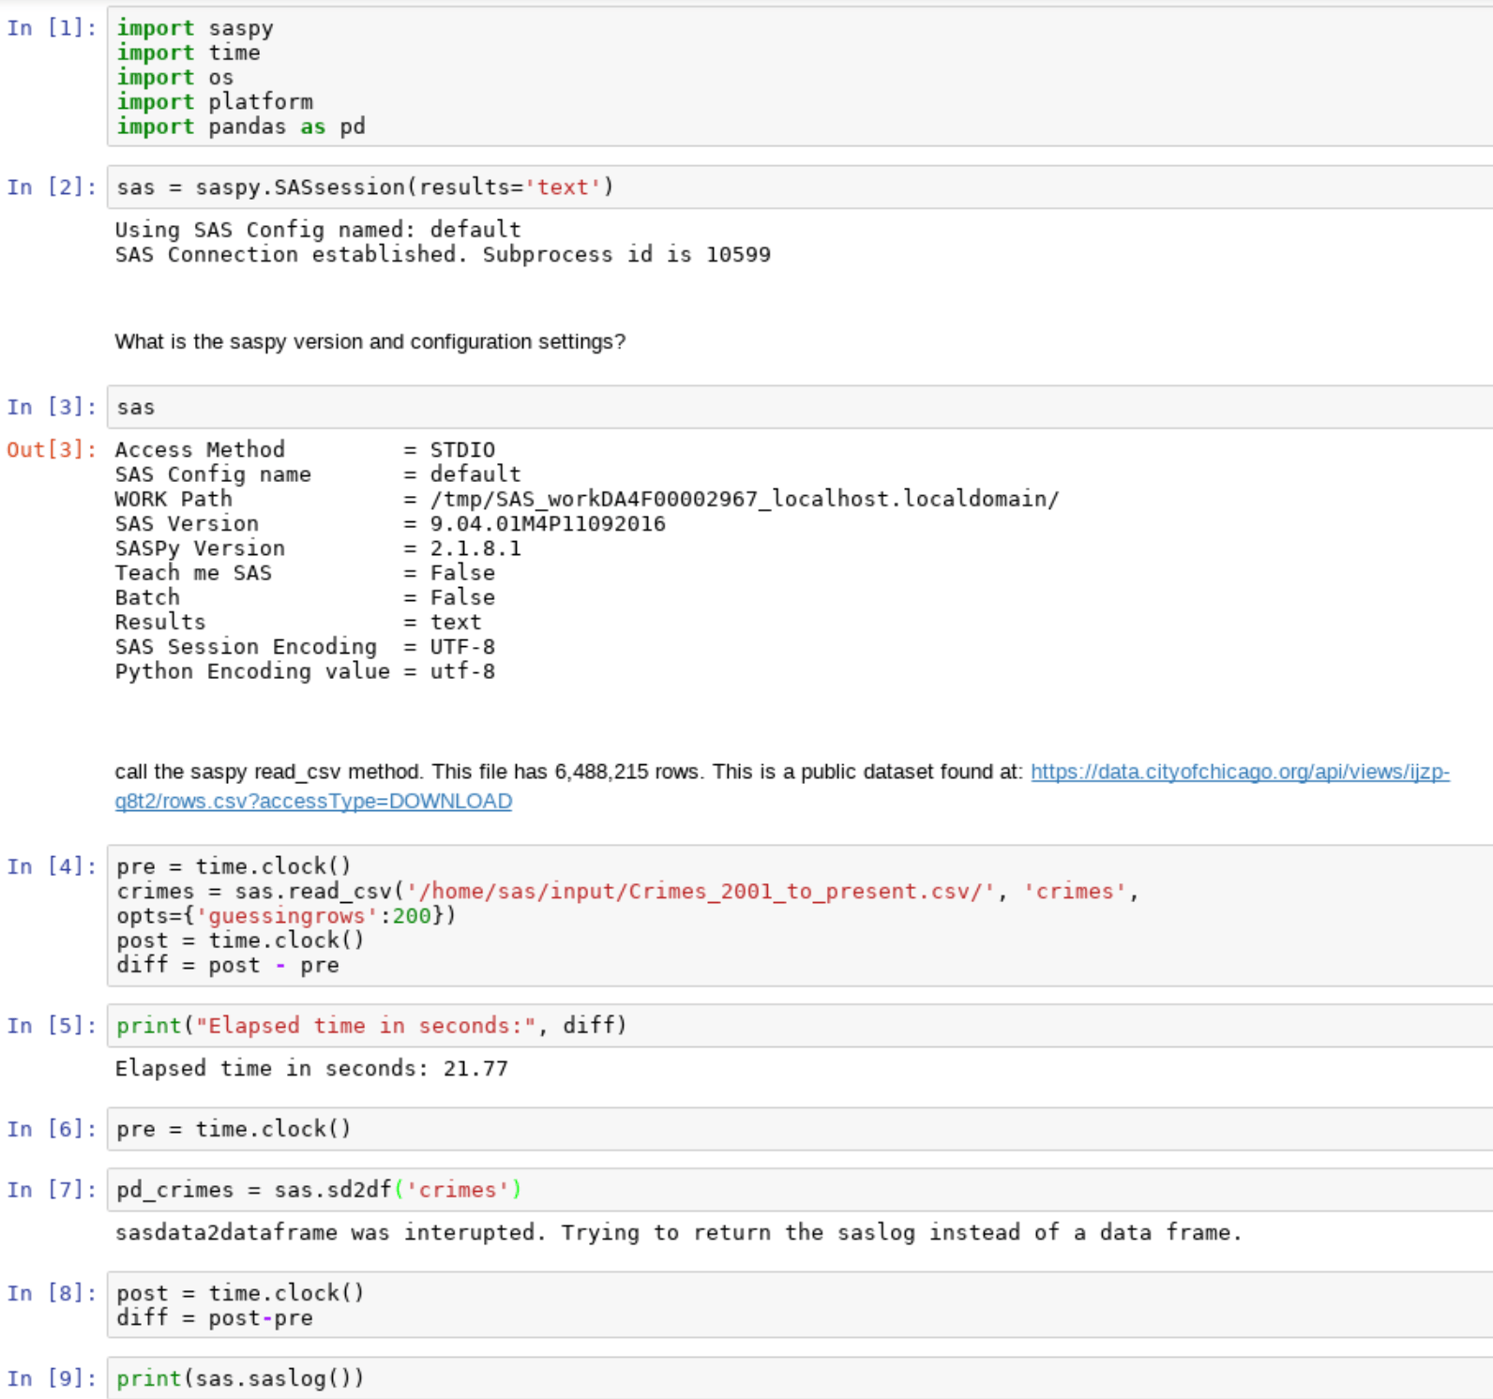Click into the saspy.SASsession code cell
The height and width of the screenshot is (1399, 1493).
[800, 188]
